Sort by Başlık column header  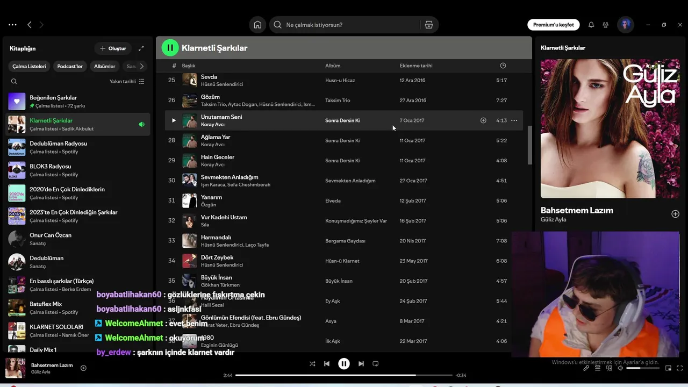click(189, 66)
